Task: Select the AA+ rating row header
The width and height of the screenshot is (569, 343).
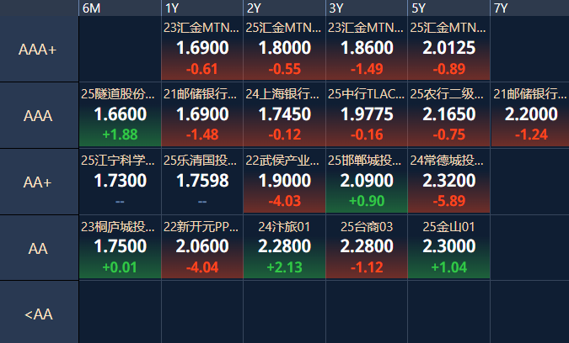Action: click(x=39, y=182)
